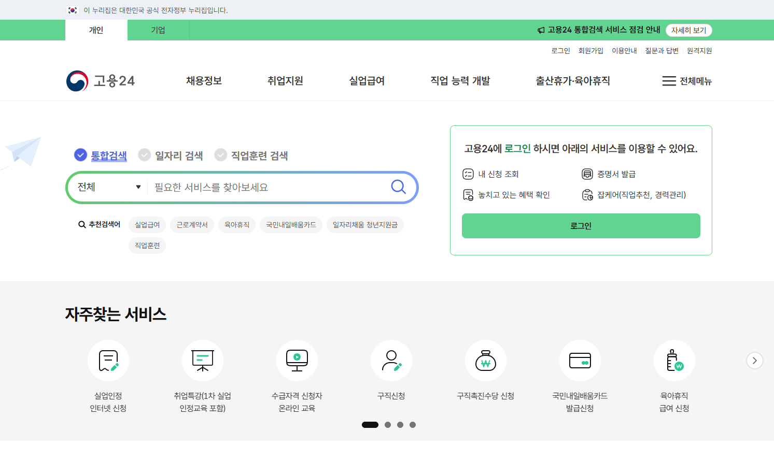Open the 증명서 발급 icon
774x474 pixels.
pos(587,174)
